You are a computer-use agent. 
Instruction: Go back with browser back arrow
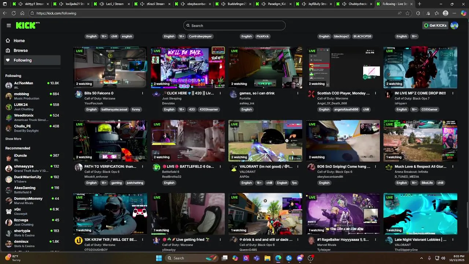point(5,13)
